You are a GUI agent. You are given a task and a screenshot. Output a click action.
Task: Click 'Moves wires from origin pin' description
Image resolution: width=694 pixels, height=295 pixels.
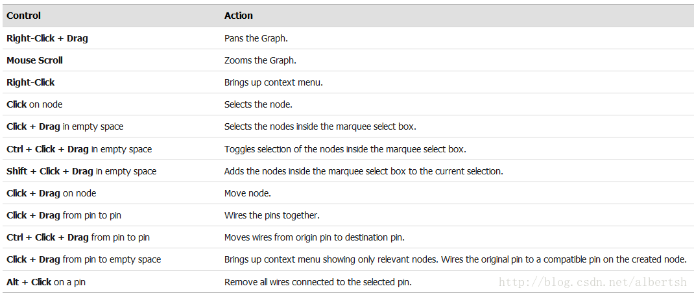tap(315, 237)
